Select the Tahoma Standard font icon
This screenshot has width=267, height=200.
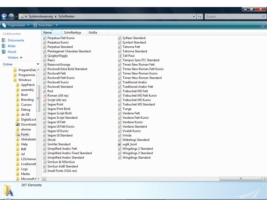coord(120,51)
